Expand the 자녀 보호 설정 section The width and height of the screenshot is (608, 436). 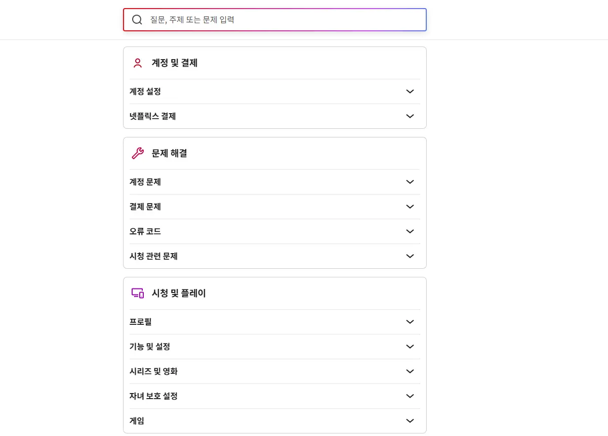pos(275,396)
